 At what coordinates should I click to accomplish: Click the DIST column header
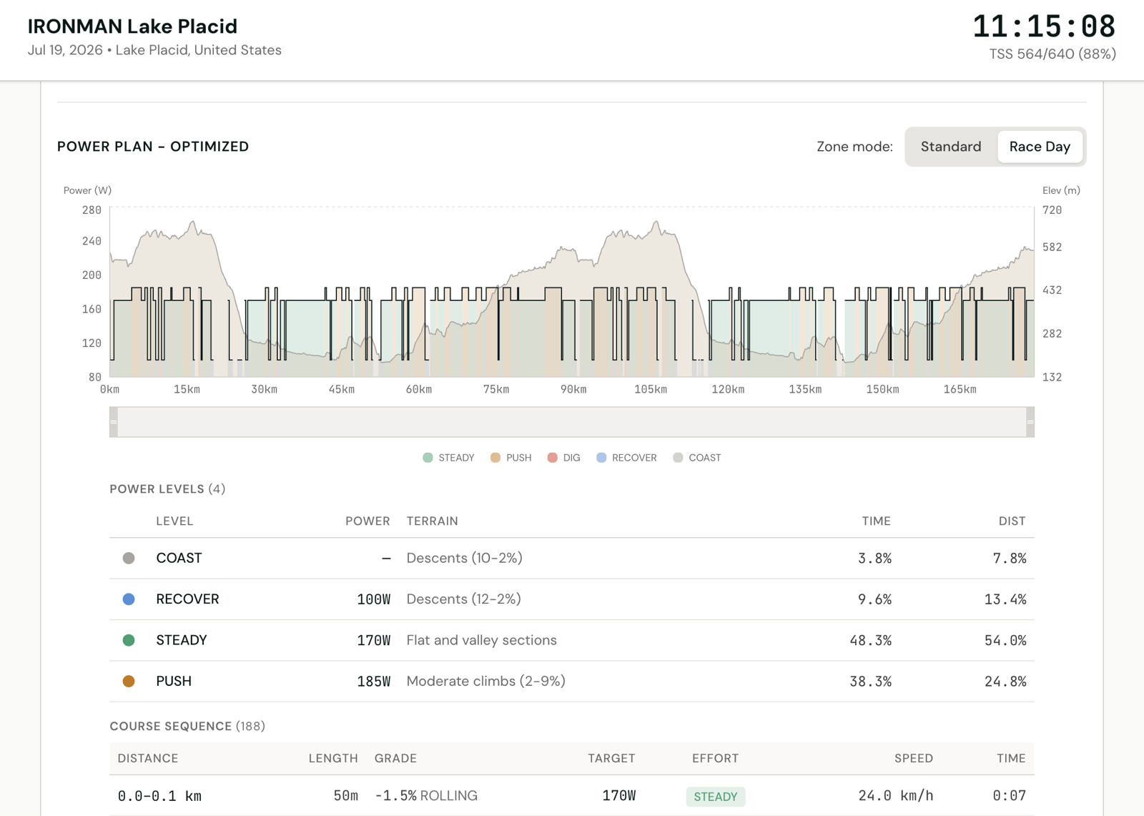(x=1012, y=521)
